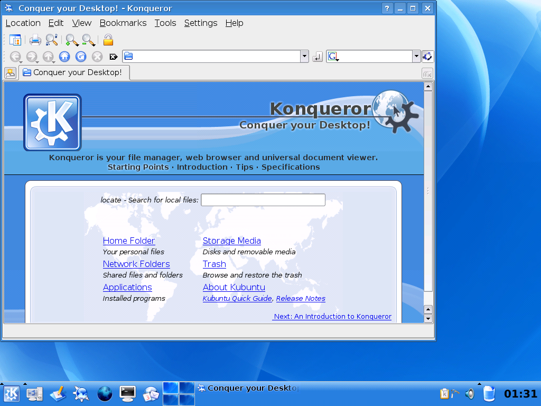Focus the locate search input field

tap(263, 200)
